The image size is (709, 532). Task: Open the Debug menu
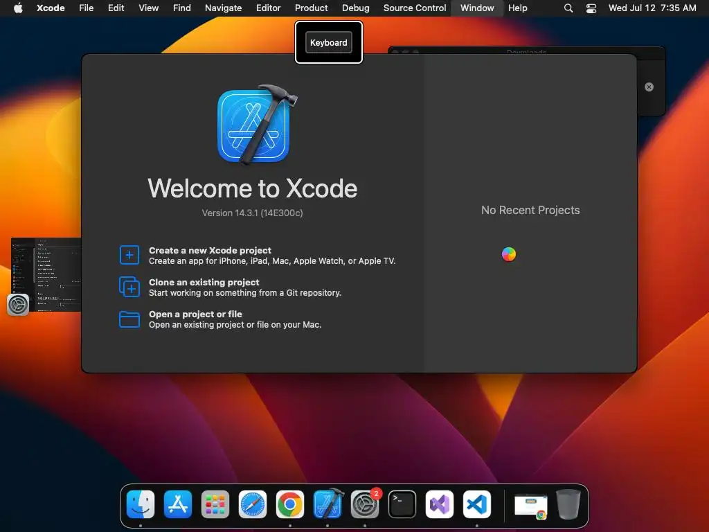[355, 8]
